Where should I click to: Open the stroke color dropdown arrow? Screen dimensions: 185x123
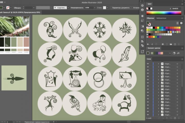(11, 8)
